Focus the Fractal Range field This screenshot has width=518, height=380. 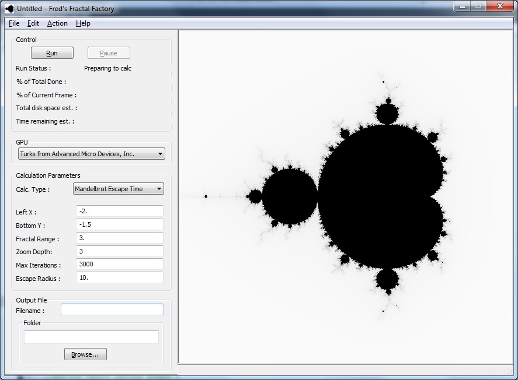(x=120, y=238)
